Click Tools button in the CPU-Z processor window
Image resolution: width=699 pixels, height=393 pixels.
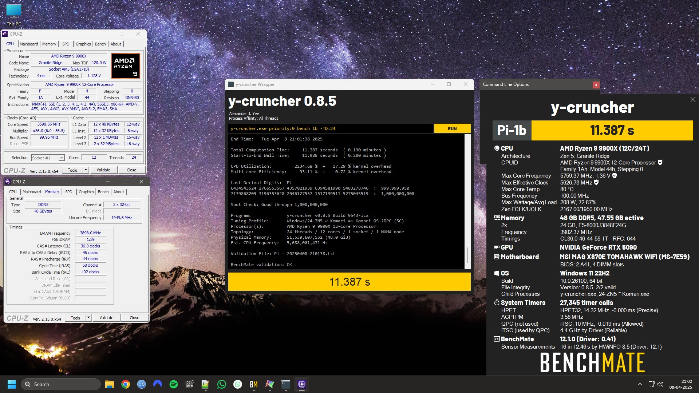[x=72, y=170]
